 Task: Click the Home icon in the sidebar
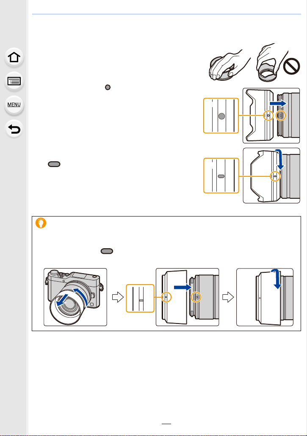click(x=14, y=57)
